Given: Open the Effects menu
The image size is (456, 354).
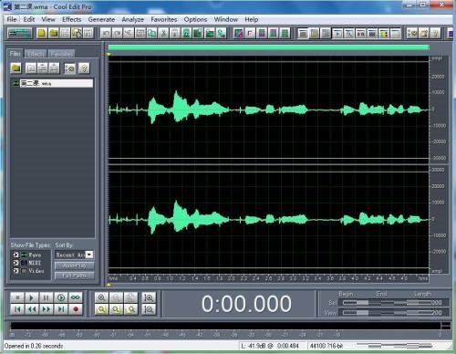Looking at the screenshot, I should (x=72, y=19).
